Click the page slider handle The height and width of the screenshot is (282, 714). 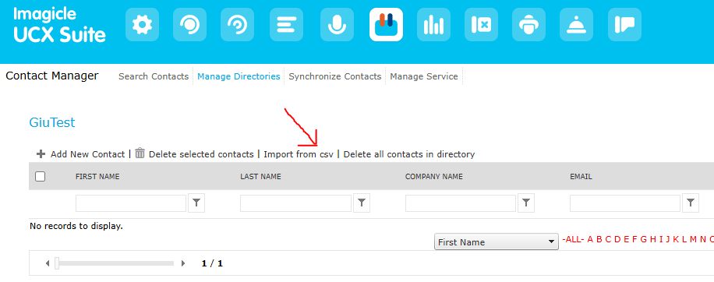pyautogui.click(x=57, y=263)
